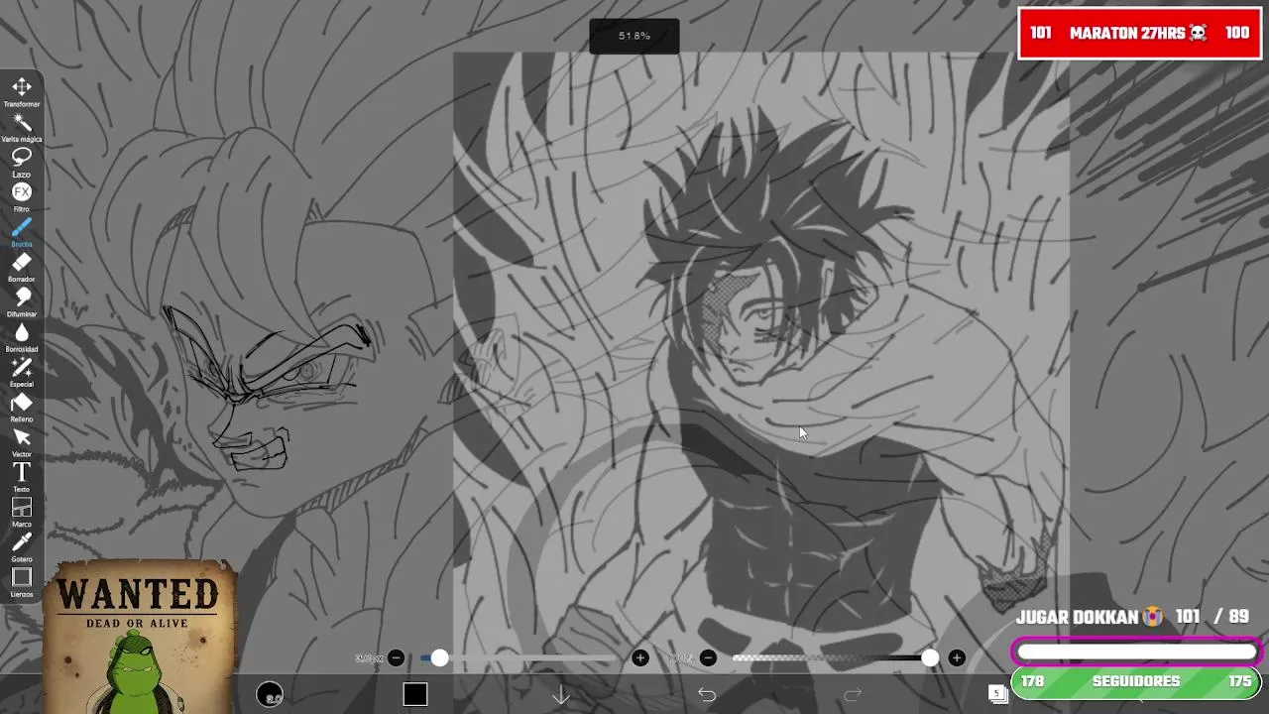Decrease brush thickness with minus button

click(x=396, y=657)
